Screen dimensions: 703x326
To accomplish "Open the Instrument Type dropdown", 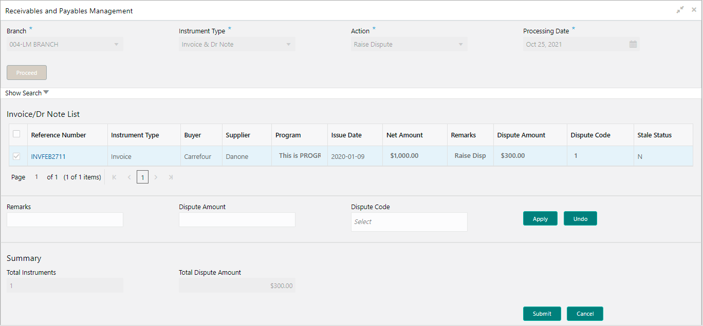I will [x=288, y=45].
